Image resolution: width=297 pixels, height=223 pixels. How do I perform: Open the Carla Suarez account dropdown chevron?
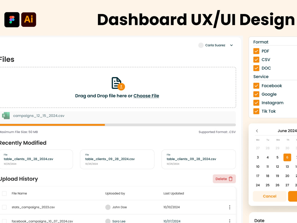pyautogui.click(x=231, y=45)
